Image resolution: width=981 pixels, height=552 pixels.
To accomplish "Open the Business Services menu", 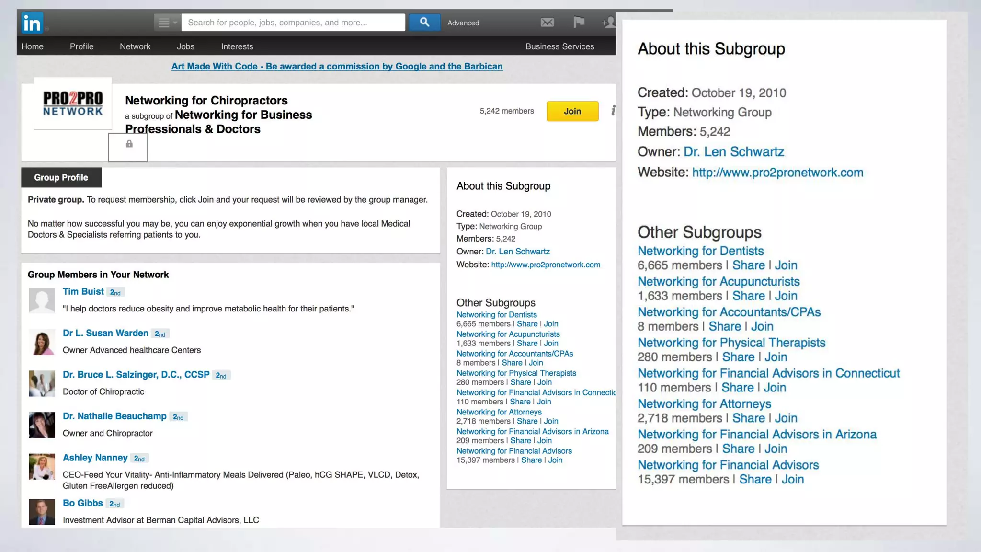I will 559,46.
